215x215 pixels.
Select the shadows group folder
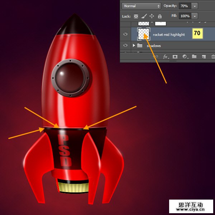coord(140,46)
